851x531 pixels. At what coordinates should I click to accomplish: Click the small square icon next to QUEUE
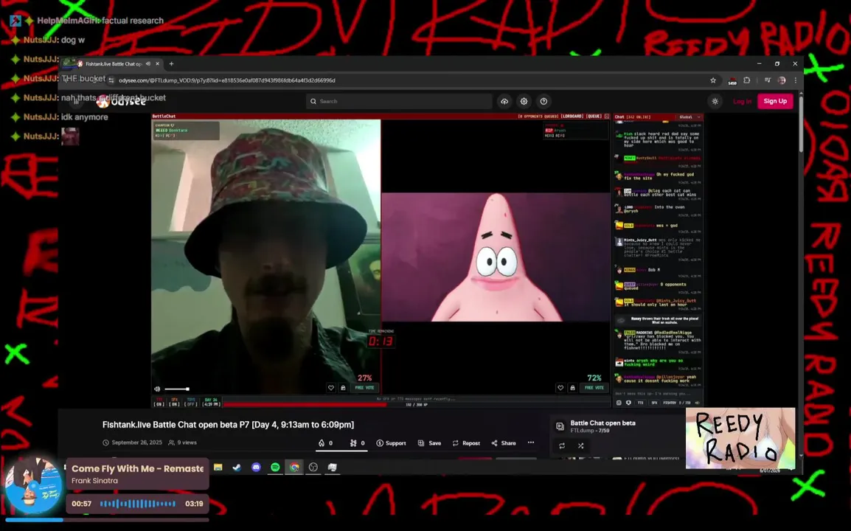607,117
